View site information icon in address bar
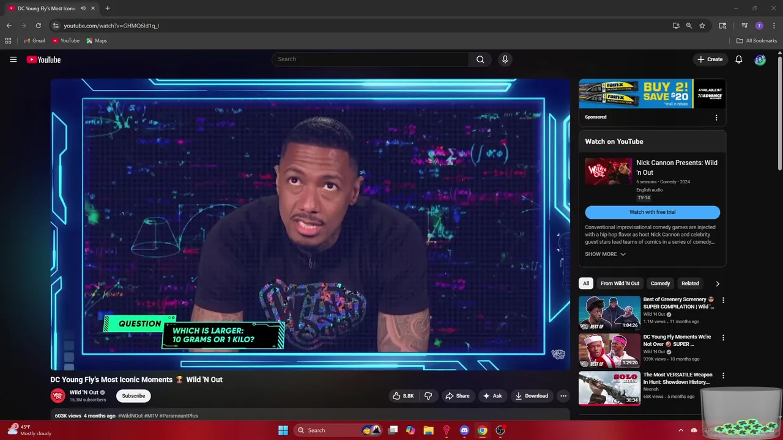This screenshot has width=783, height=440. [55, 26]
